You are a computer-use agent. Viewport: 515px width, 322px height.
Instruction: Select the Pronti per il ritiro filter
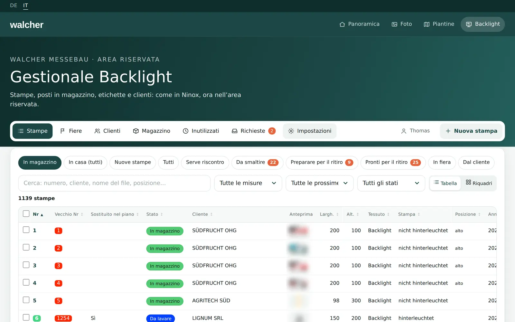pos(393,163)
